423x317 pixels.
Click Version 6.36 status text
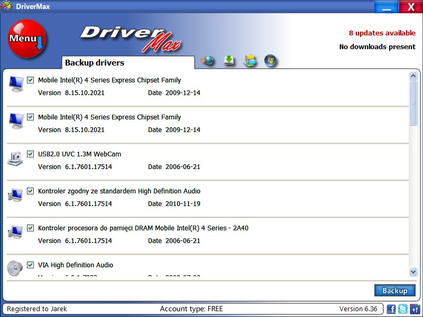point(358,309)
